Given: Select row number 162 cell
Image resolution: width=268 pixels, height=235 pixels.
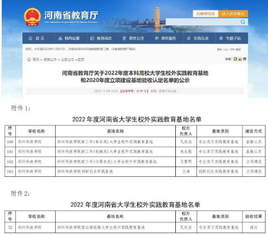Looking at the screenshot, I should (10, 162).
